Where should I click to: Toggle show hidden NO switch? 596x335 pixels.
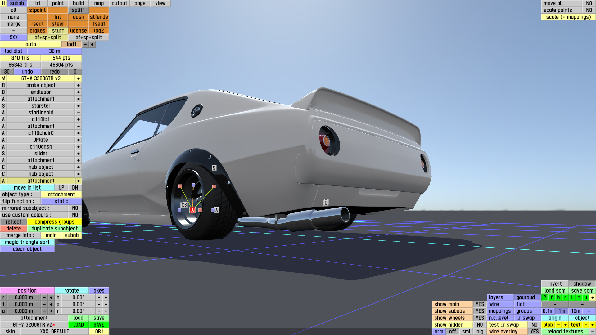tap(480, 325)
